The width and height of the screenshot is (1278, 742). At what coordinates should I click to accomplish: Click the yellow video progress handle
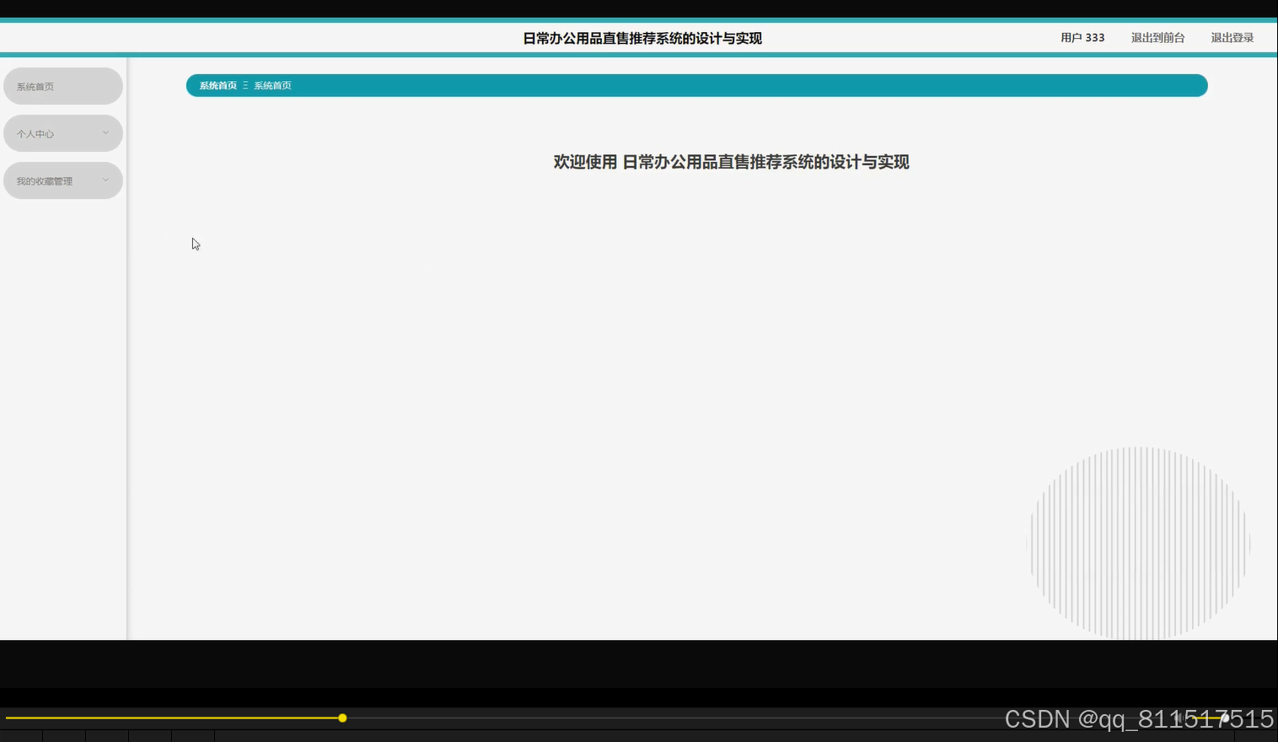point(342,718)
